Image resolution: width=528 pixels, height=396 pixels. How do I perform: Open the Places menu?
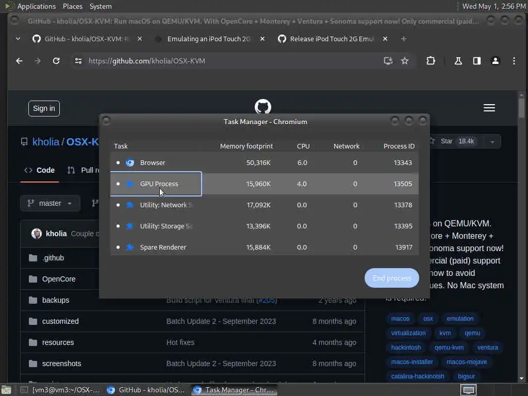pos(72,6)
